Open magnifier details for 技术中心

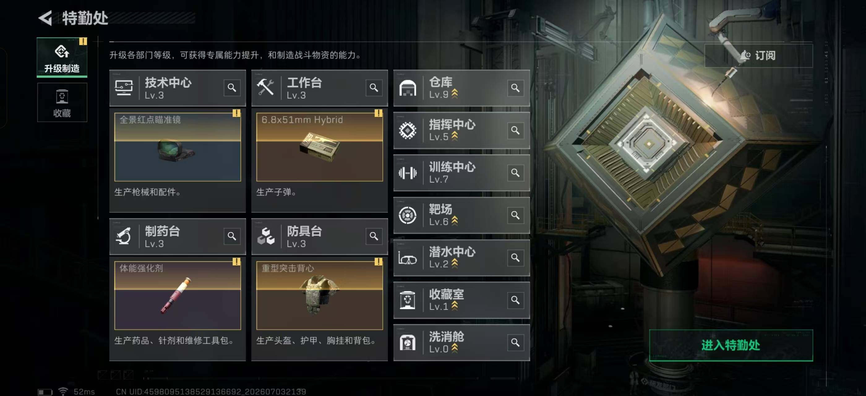[232, 88]
